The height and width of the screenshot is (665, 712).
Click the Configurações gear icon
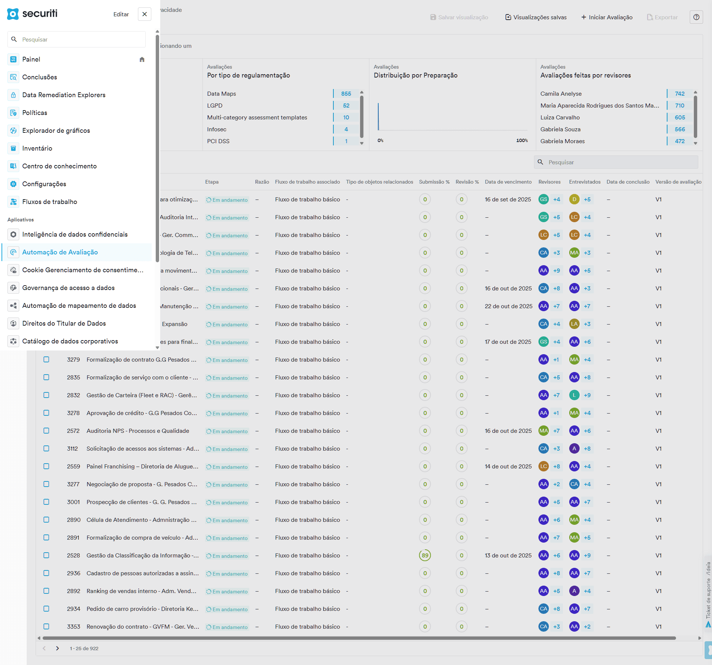pos(13,184)
